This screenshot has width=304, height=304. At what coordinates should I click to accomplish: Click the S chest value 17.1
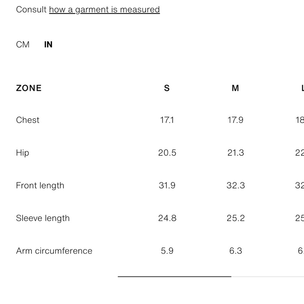click(167, 120)
